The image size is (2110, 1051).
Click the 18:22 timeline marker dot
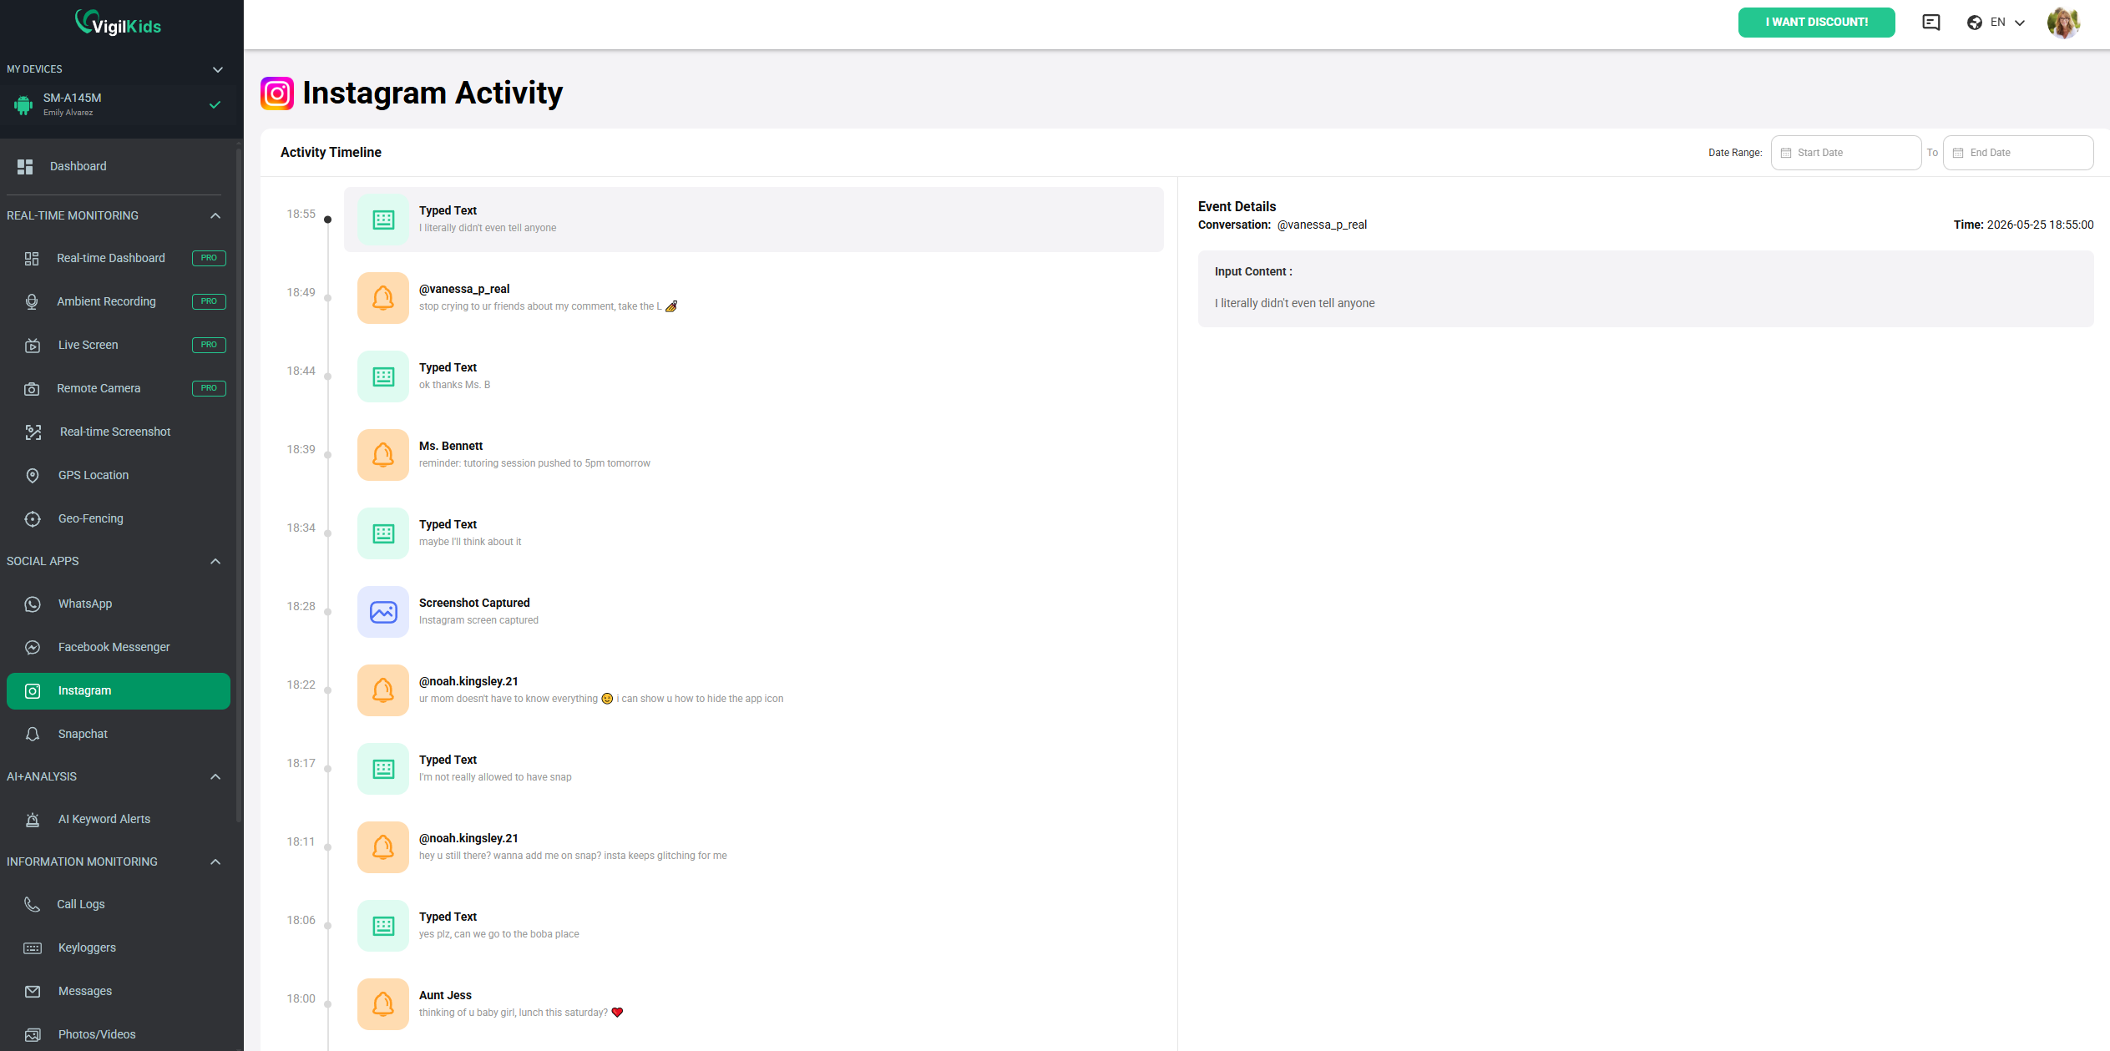(x=327, y=690)
